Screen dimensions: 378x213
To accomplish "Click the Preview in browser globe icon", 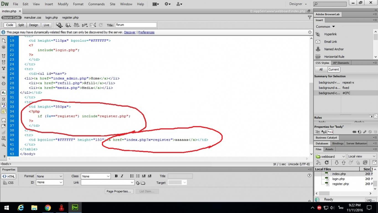I will point(68,25).
